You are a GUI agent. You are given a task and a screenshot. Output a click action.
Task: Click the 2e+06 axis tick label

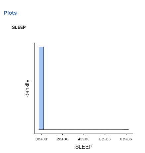coord(62,139)
